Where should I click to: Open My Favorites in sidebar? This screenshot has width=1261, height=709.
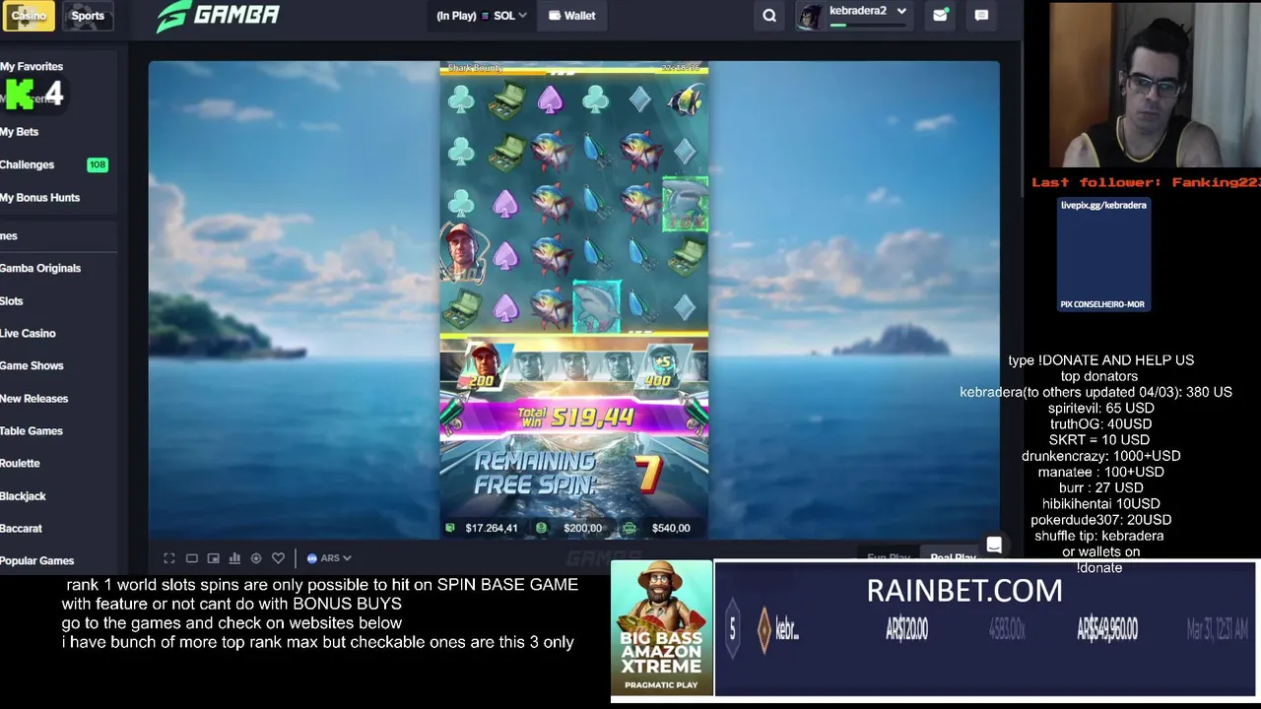coord(32,66)
